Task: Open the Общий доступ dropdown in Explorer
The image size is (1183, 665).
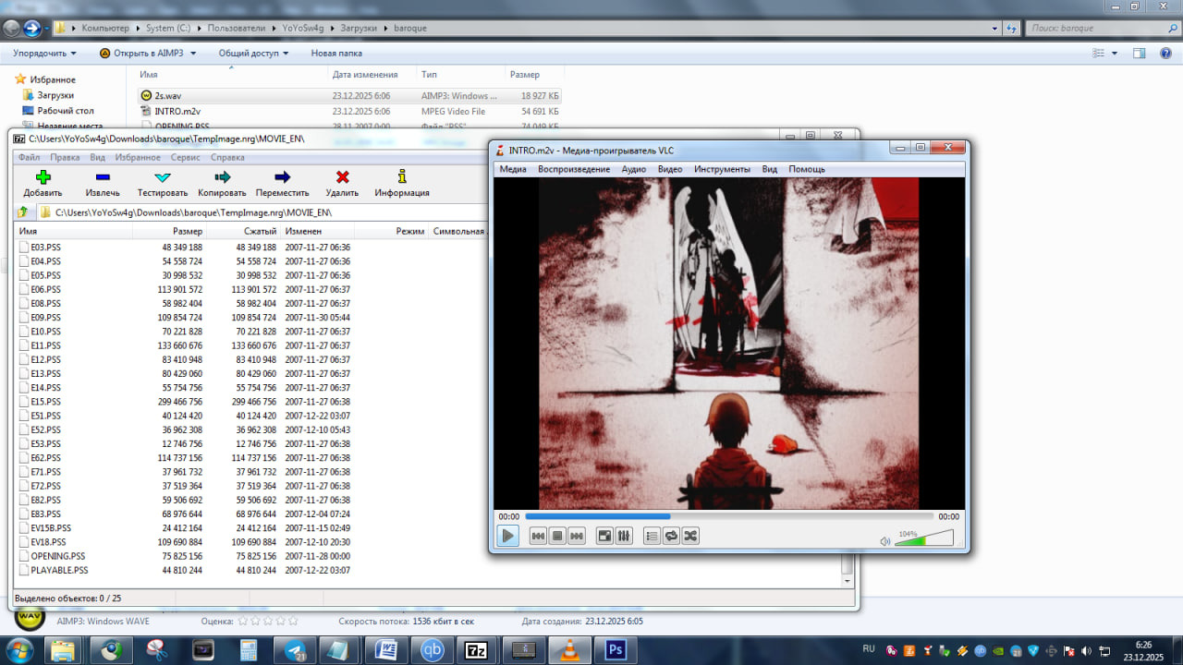Action: [253, 54]
